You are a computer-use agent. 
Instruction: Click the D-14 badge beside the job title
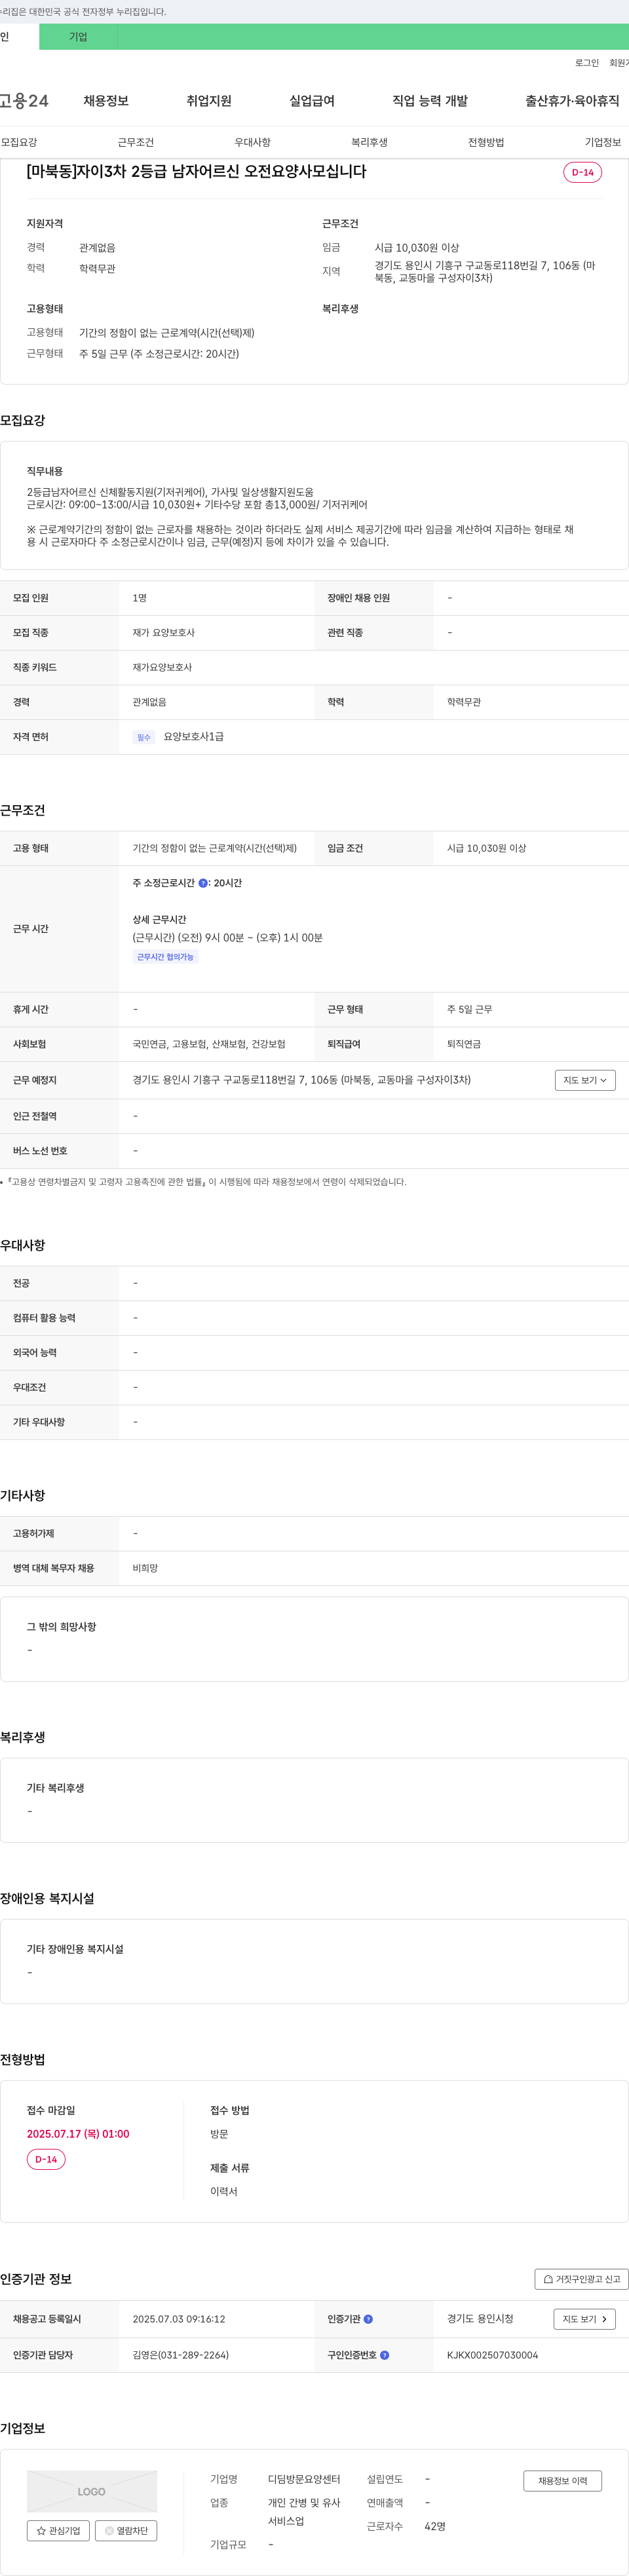(x=582, y=172)
